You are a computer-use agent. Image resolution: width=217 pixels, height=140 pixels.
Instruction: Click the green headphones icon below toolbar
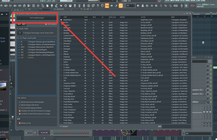tap(18, 10)
